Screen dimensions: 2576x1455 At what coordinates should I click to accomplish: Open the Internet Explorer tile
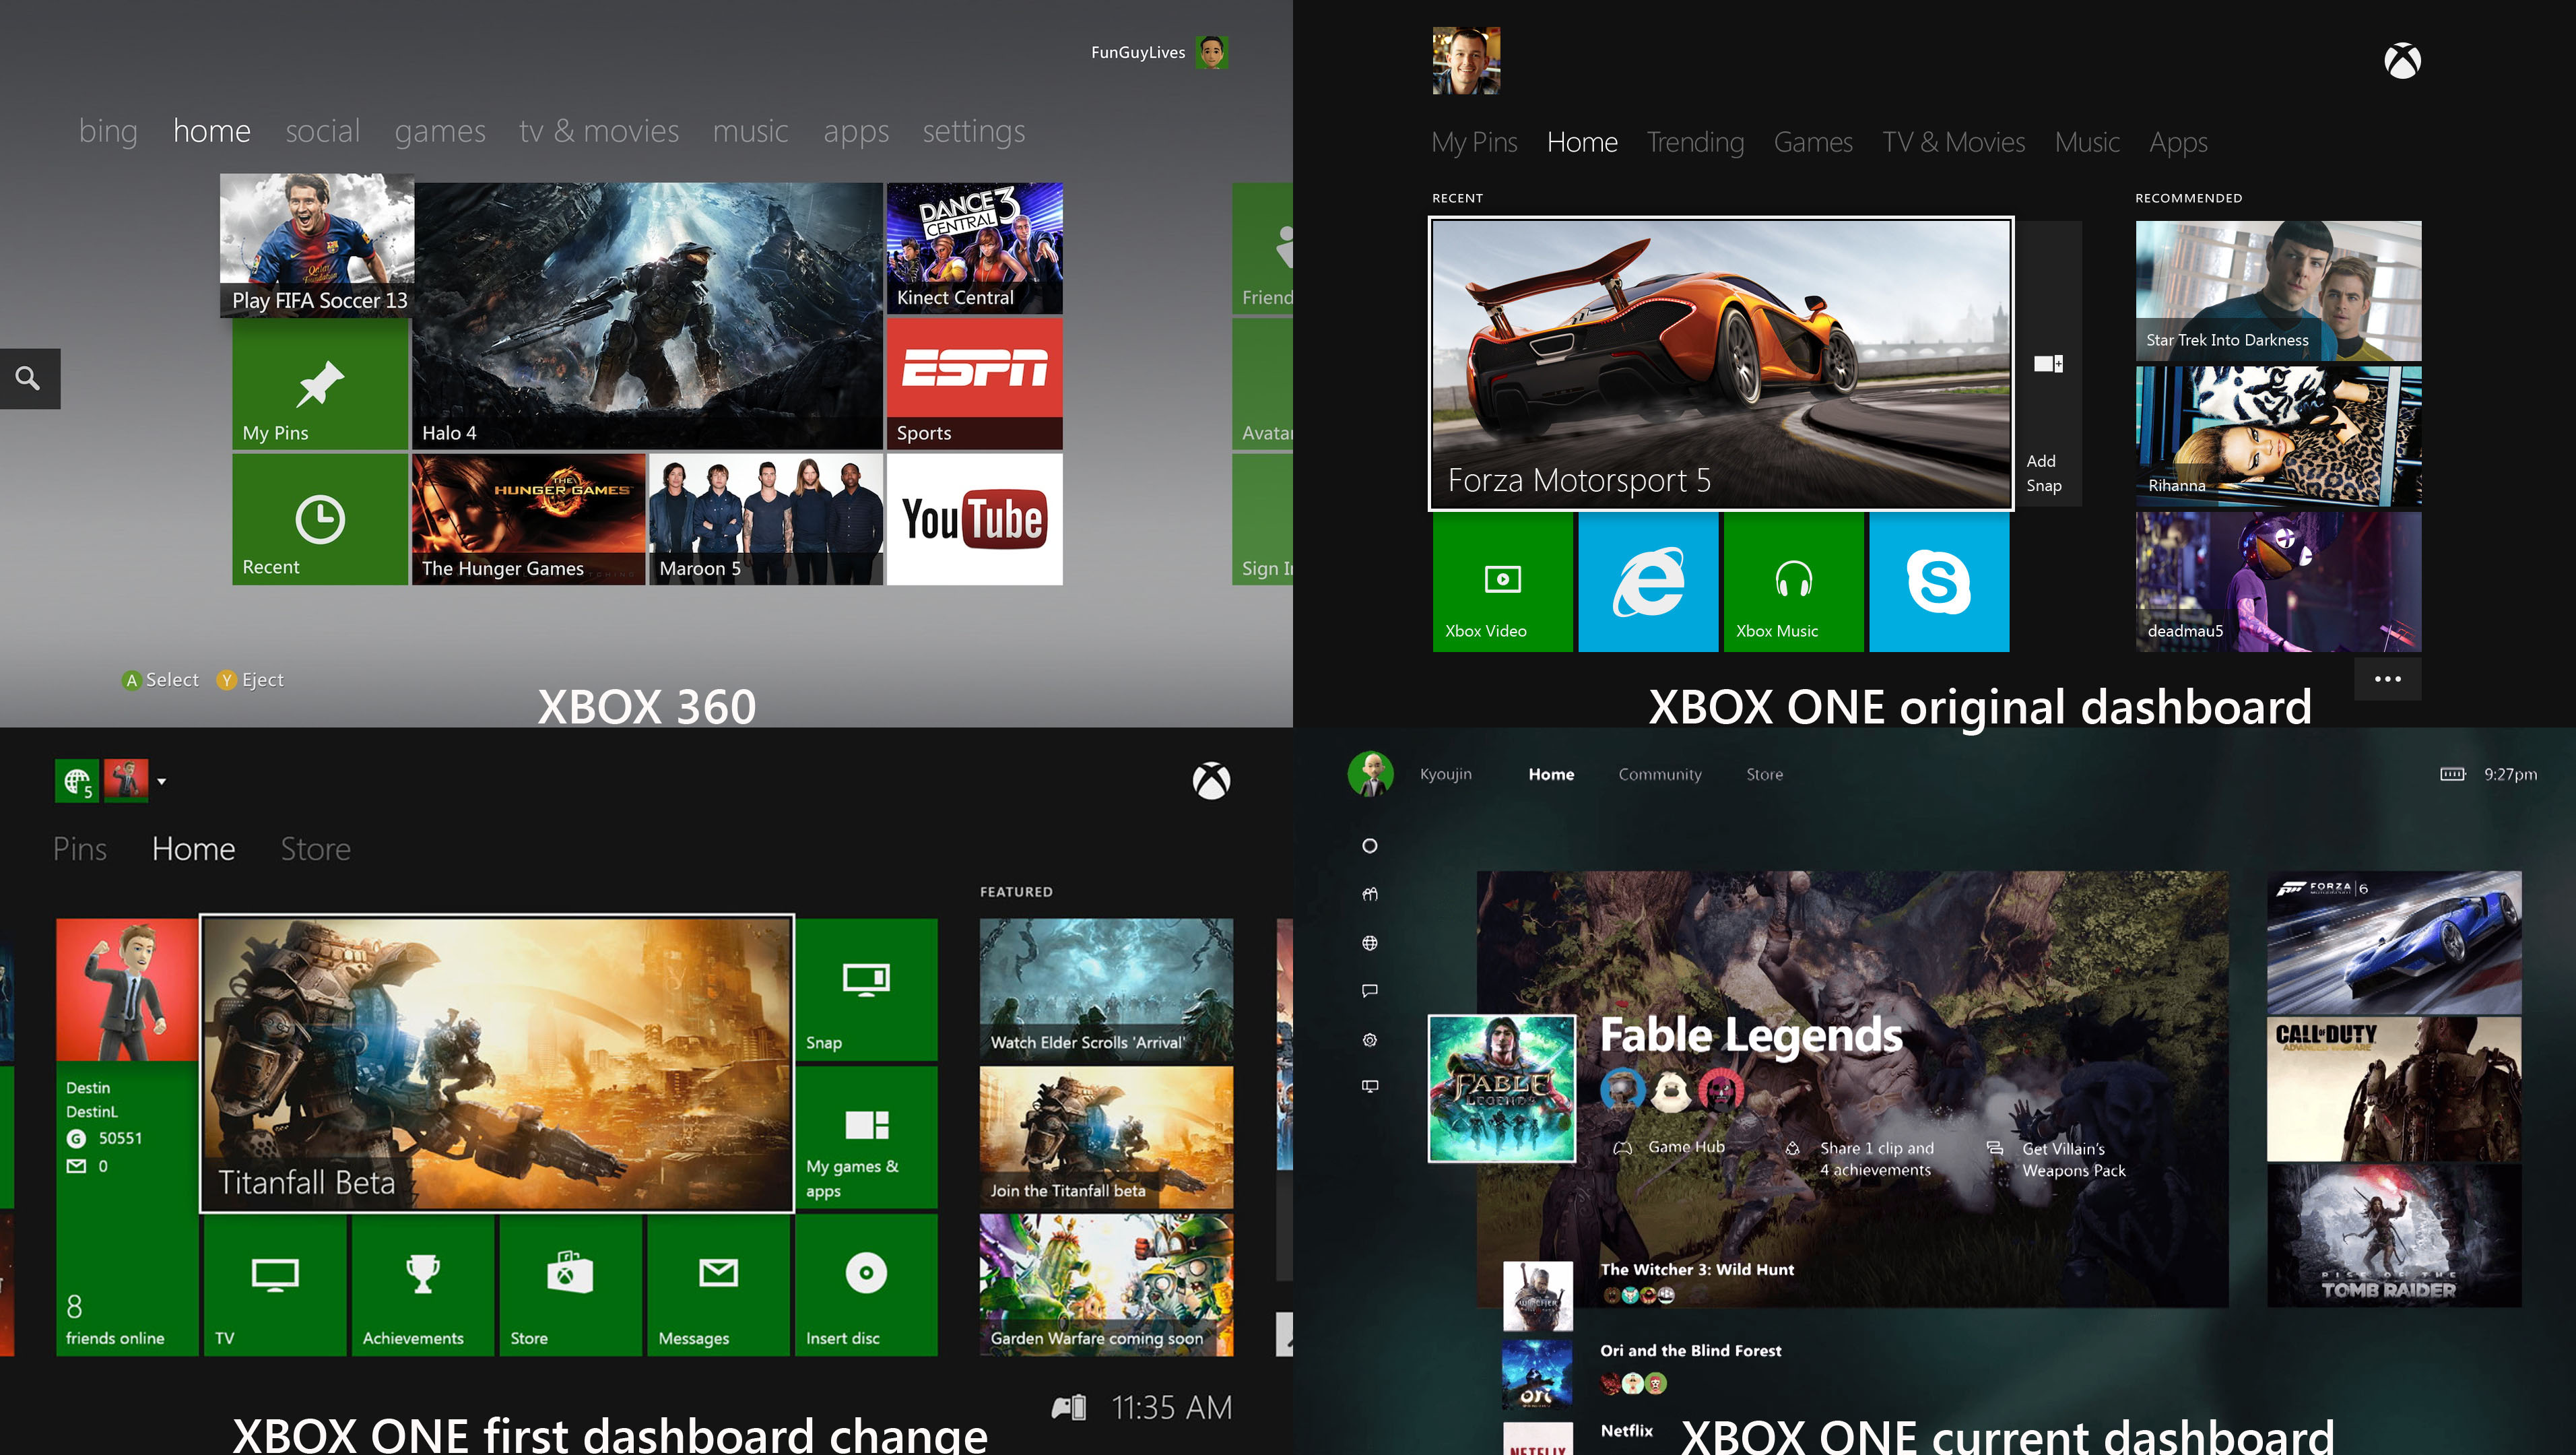tap(1648, 582)
